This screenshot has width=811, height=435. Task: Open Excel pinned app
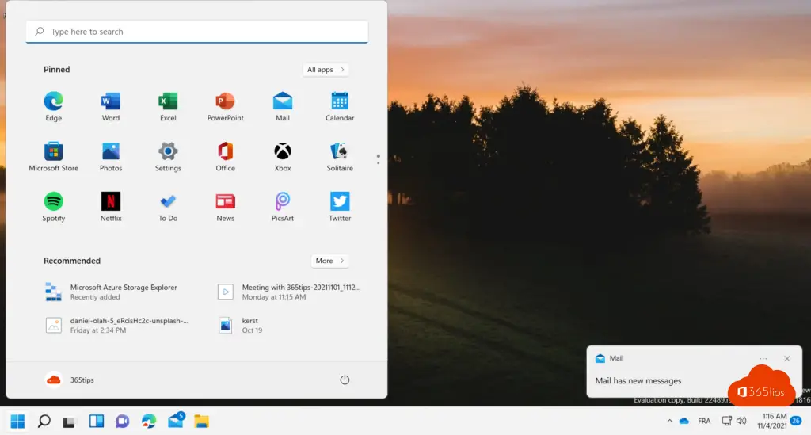point(168,106)
